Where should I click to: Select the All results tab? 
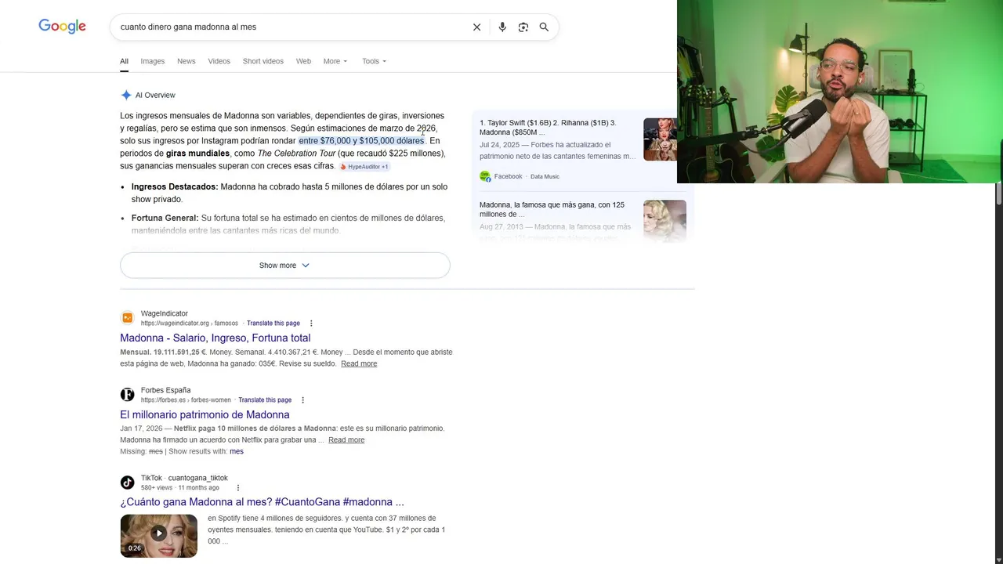tap(124, 61)
